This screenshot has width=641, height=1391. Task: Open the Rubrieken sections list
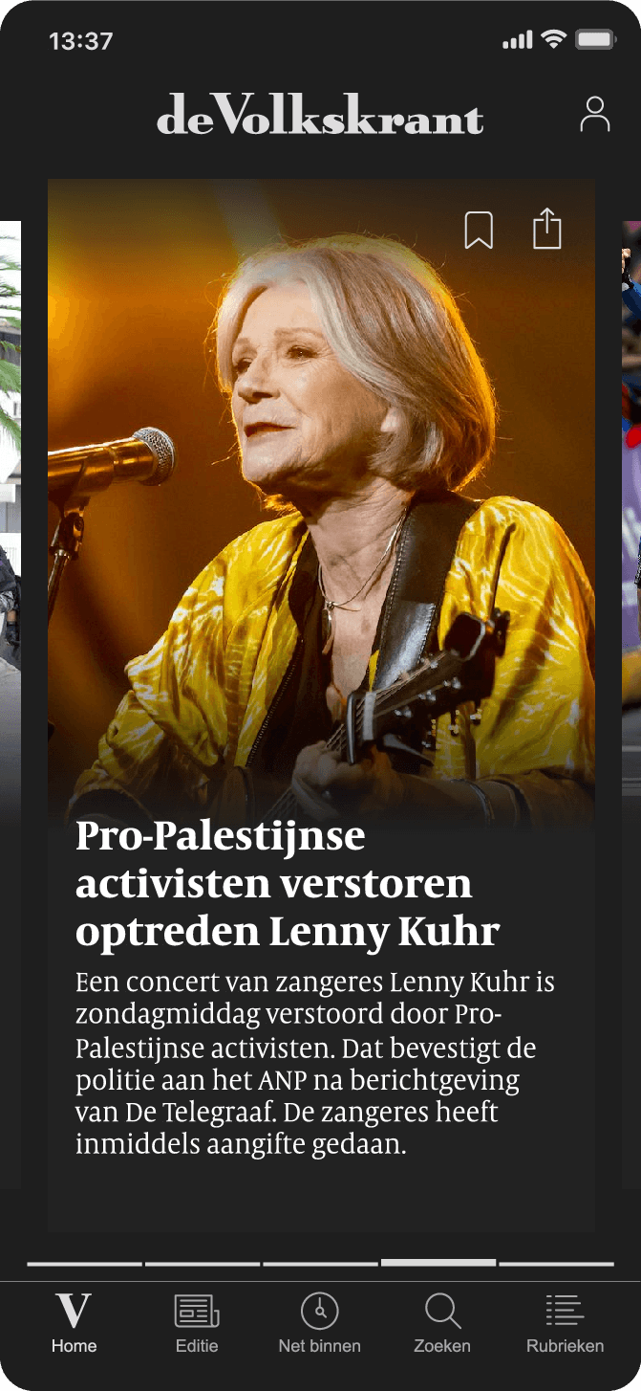pos(565,1323)
